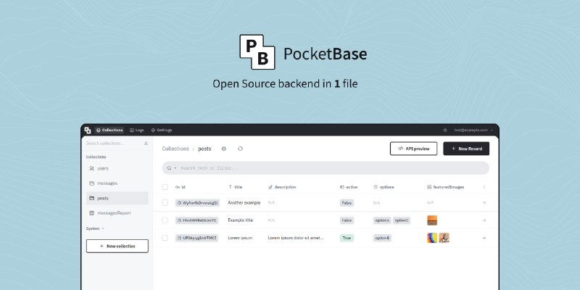The image size is (580, 290).
Task: Select the messages collection
Action: [117, 183]
